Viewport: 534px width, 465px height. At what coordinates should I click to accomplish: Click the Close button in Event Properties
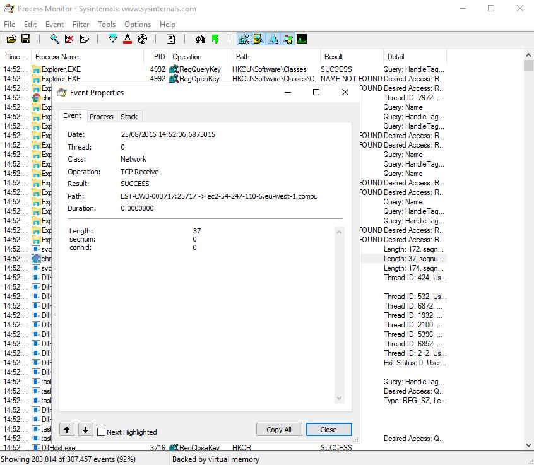pos(329,430)
